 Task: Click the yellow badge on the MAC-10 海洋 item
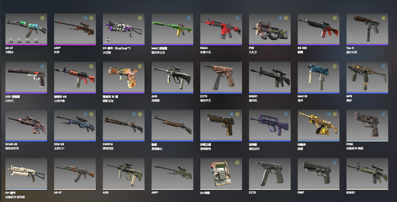[335, 66]
